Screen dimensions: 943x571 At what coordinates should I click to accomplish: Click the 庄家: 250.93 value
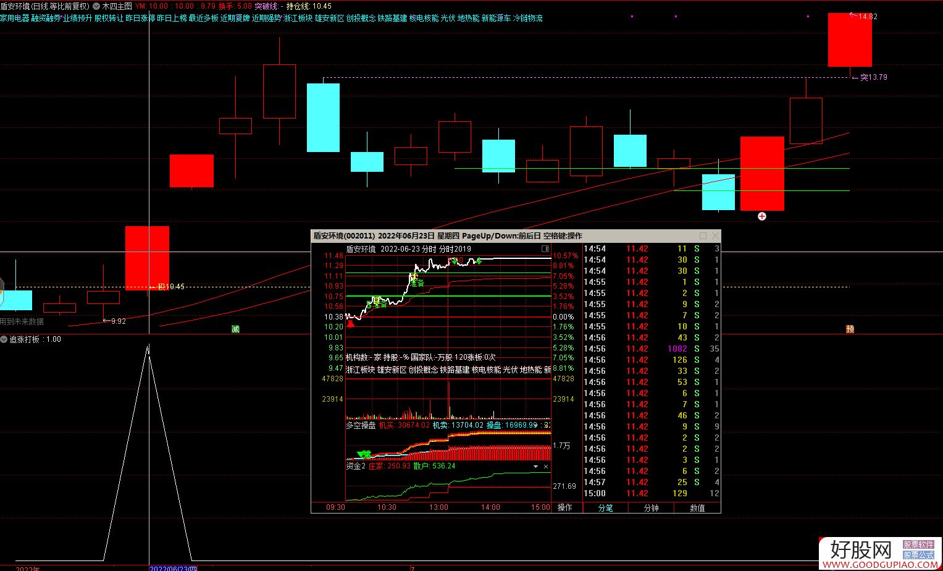(389, 466)
